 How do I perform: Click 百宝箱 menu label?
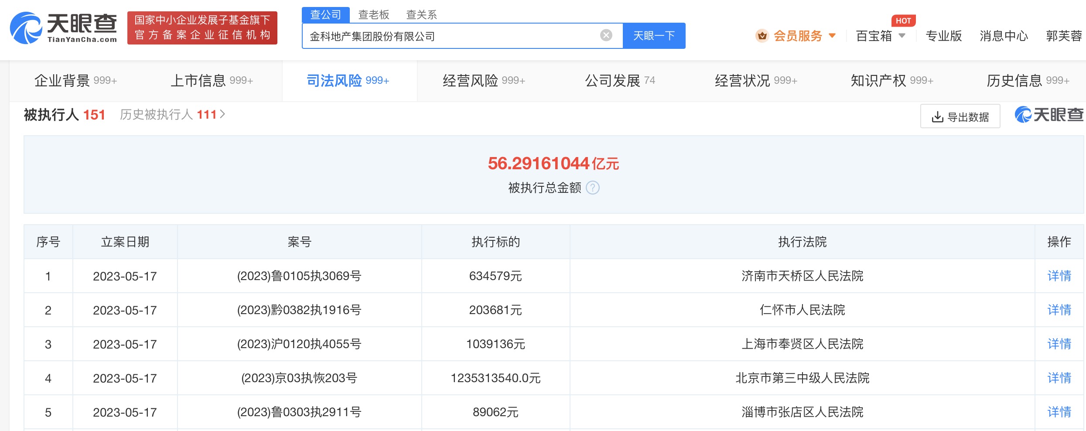[x=874, y=36]
